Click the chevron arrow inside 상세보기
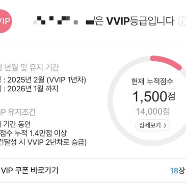 [x=165, y=125]
